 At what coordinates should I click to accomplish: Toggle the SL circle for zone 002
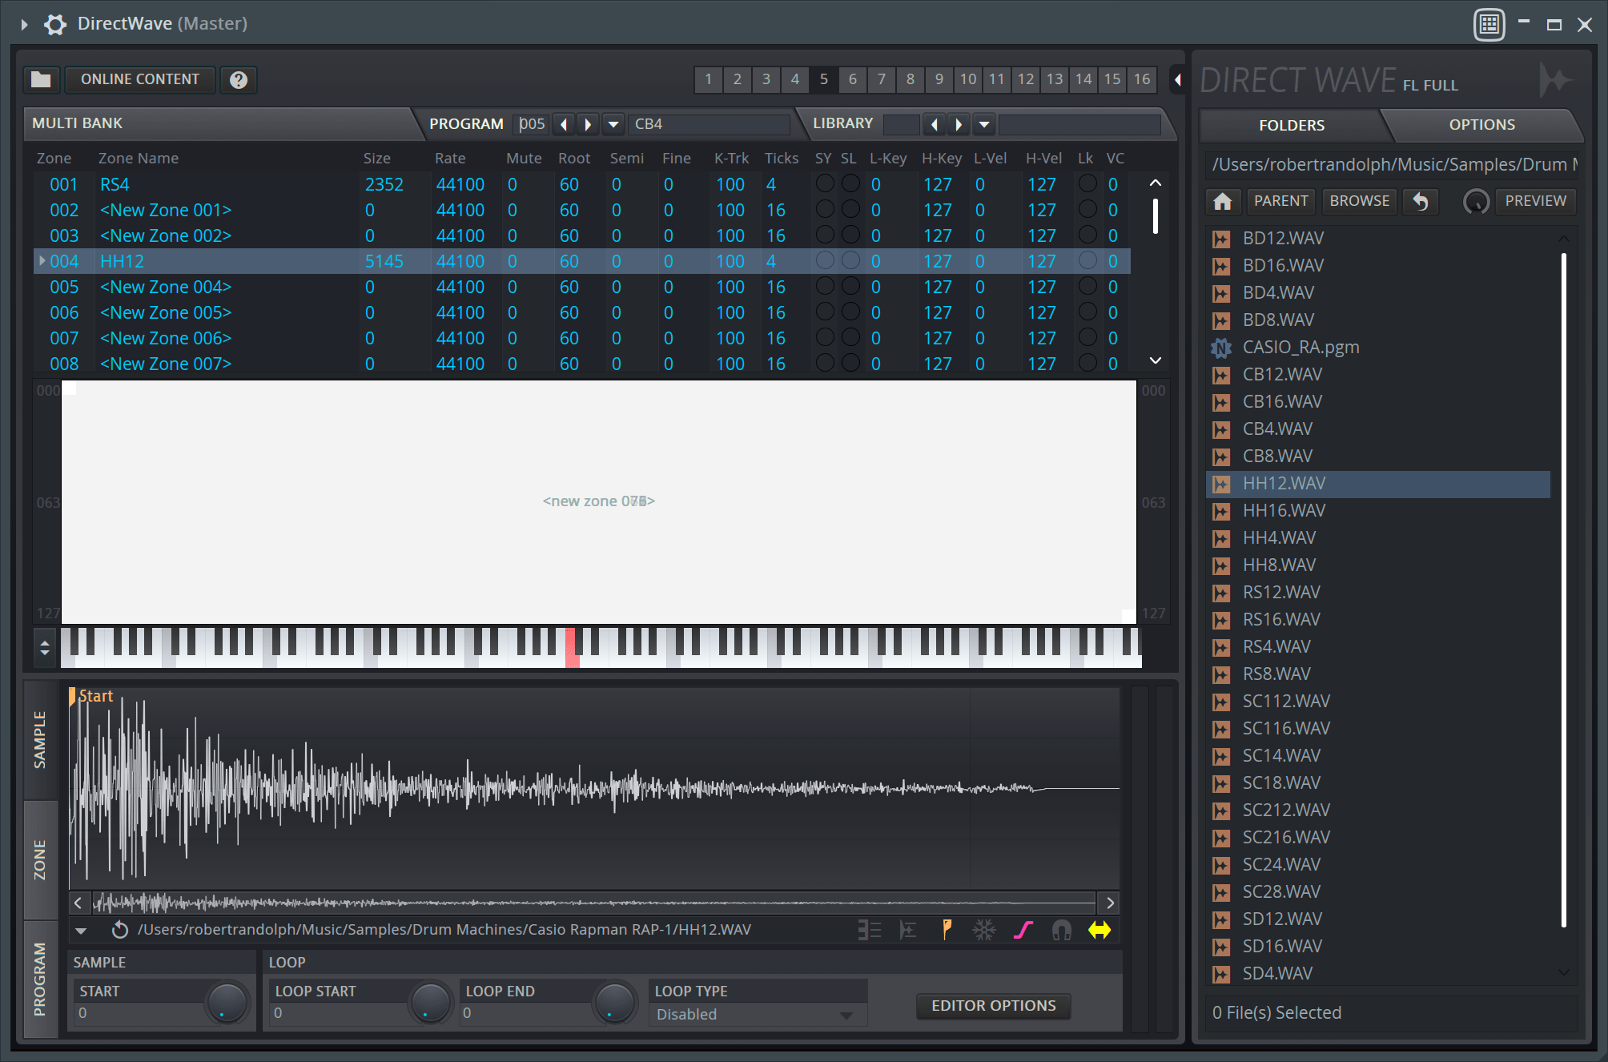click(x=850, y=209)
